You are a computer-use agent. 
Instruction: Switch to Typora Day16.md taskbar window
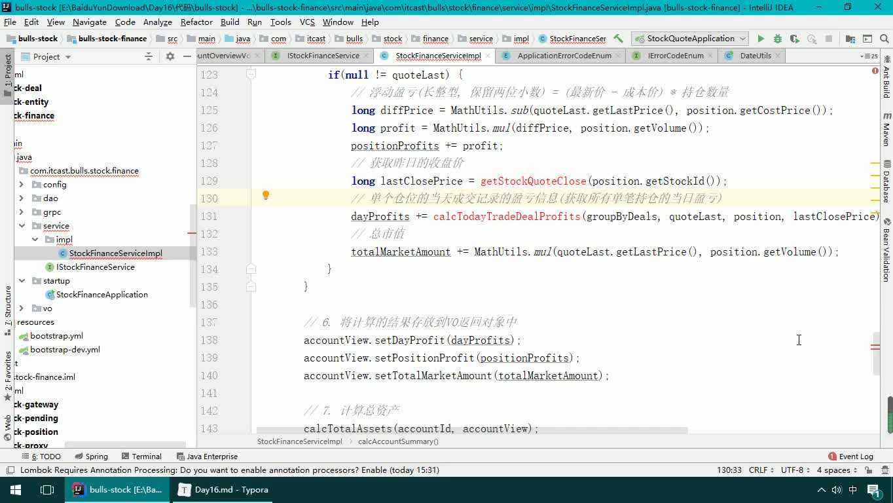[224, 489]
